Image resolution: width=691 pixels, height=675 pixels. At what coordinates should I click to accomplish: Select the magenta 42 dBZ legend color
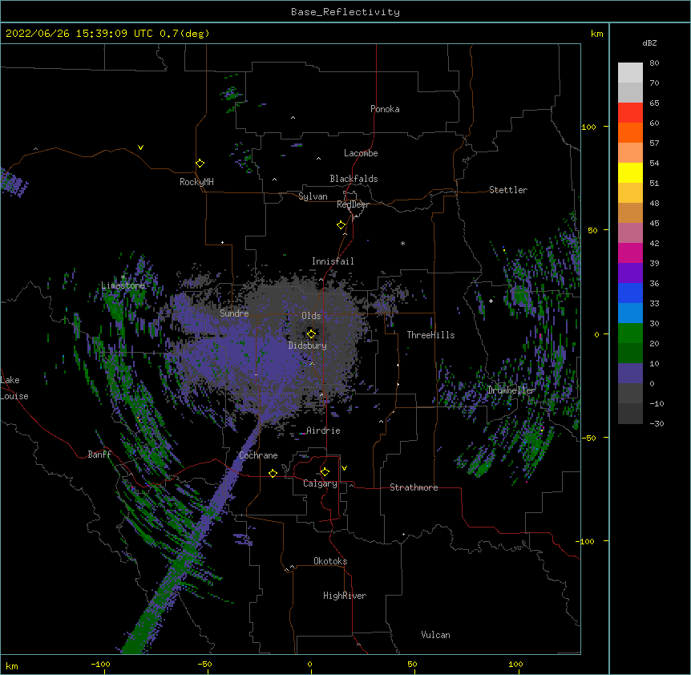pyautogui.click(x=630, y=253)
